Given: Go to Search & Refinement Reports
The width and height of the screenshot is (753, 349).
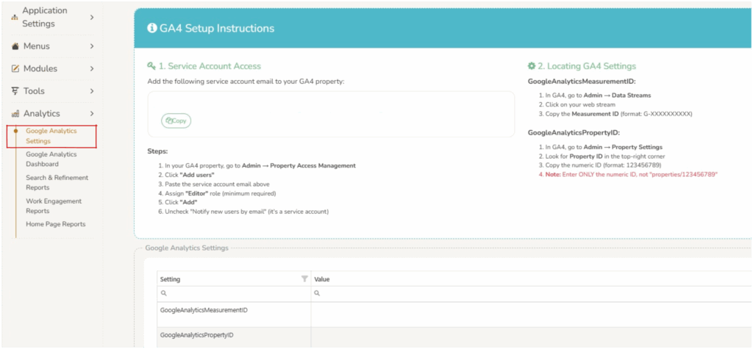Looking at the screenshot, I should (x=57, y=182).
